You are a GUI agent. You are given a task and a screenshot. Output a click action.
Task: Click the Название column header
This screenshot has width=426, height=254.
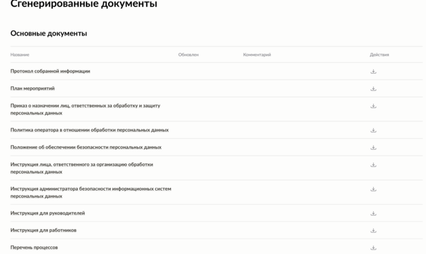tap(20, 55)
